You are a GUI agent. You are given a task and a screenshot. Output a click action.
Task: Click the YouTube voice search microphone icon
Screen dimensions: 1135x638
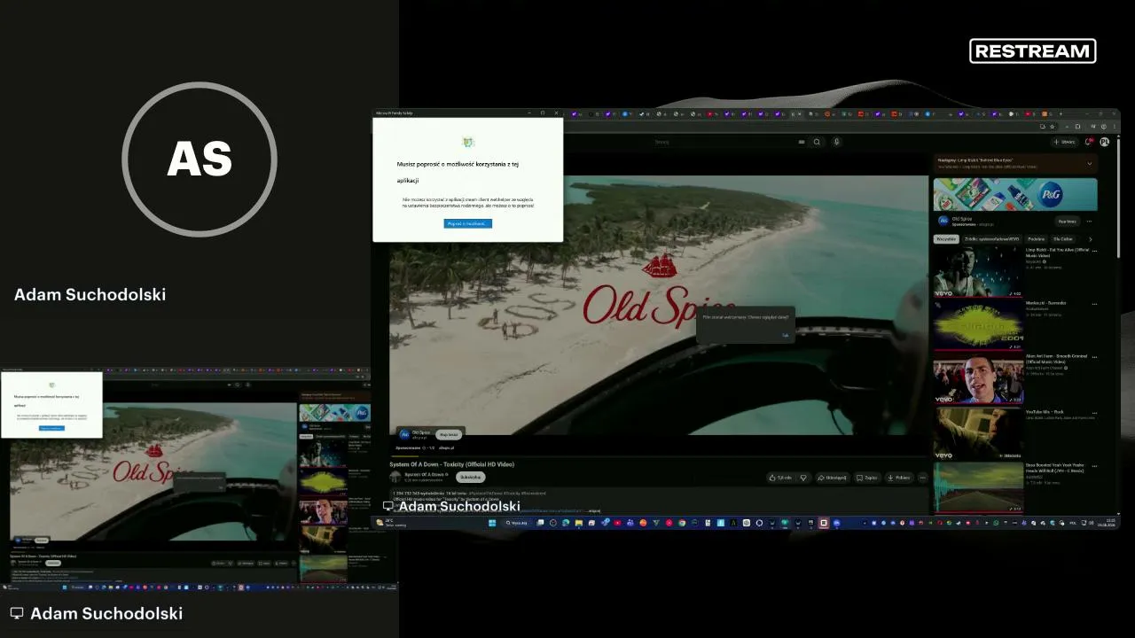tap(836, 142)
